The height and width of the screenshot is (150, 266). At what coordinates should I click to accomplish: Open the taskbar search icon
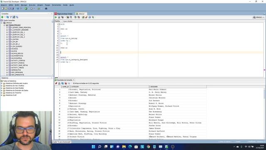[x=100, y=147]
